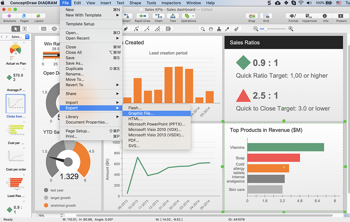The width and height of the screenshot is (350, 222).
Task: Click the zoom in magnifier icon
Action: pos(291,29)
